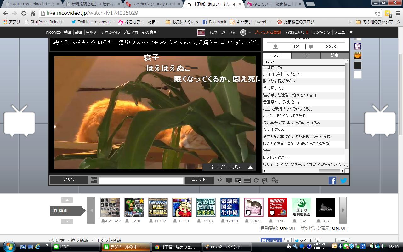Click scroll-up arrow above 注目番組

[x=67, y=200]
